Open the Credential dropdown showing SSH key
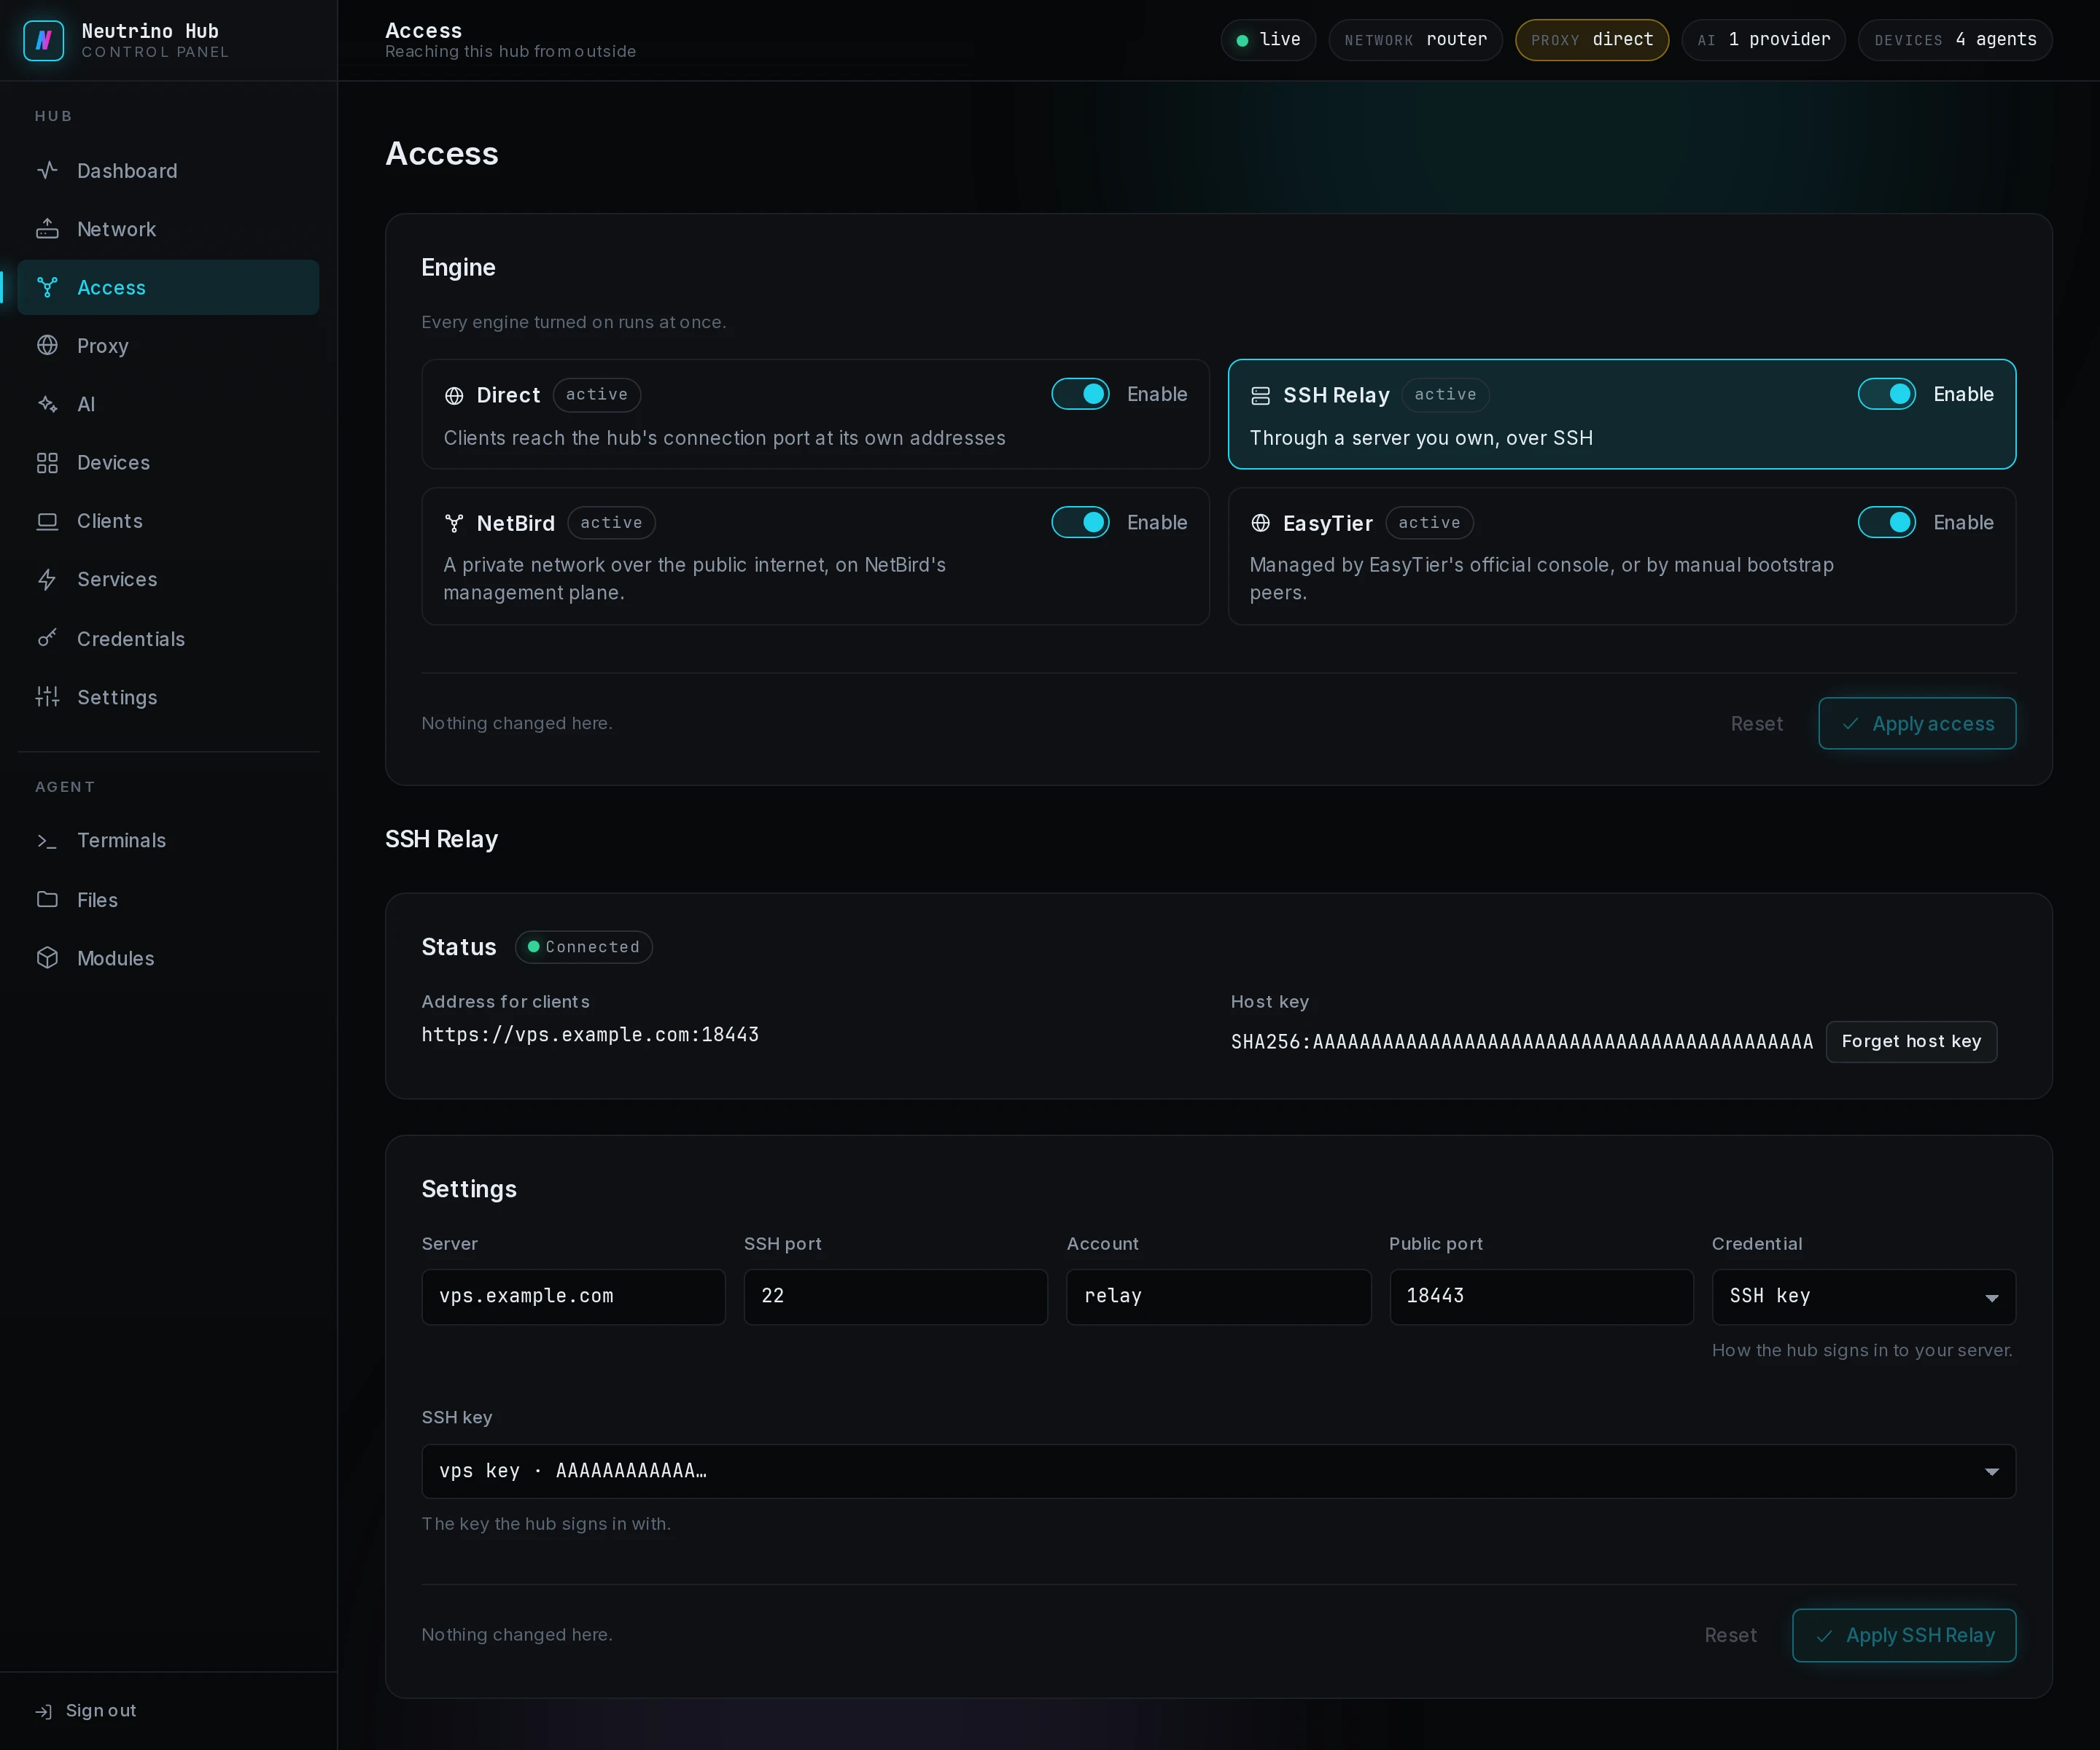This screenshot has height=1750, width=2100. click(x=1863, y=1297)
